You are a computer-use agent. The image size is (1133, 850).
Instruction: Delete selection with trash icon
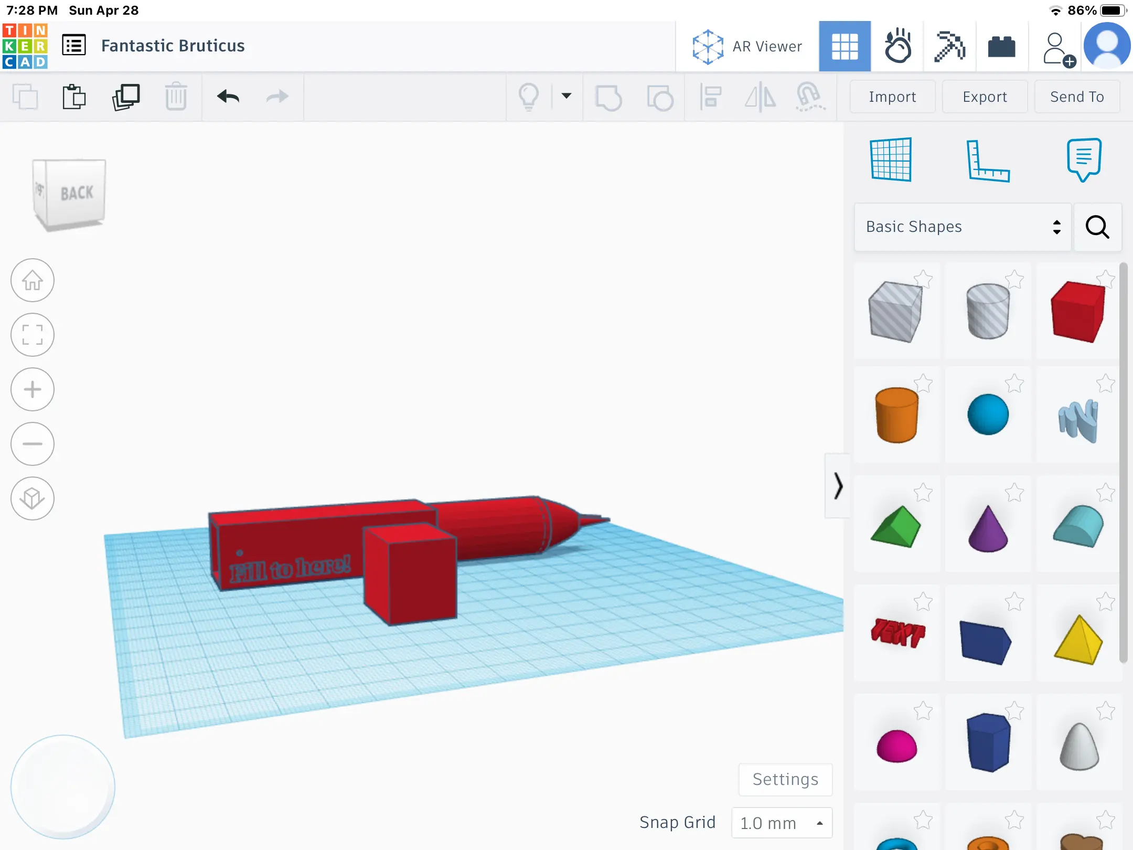[x=176, y=97]
